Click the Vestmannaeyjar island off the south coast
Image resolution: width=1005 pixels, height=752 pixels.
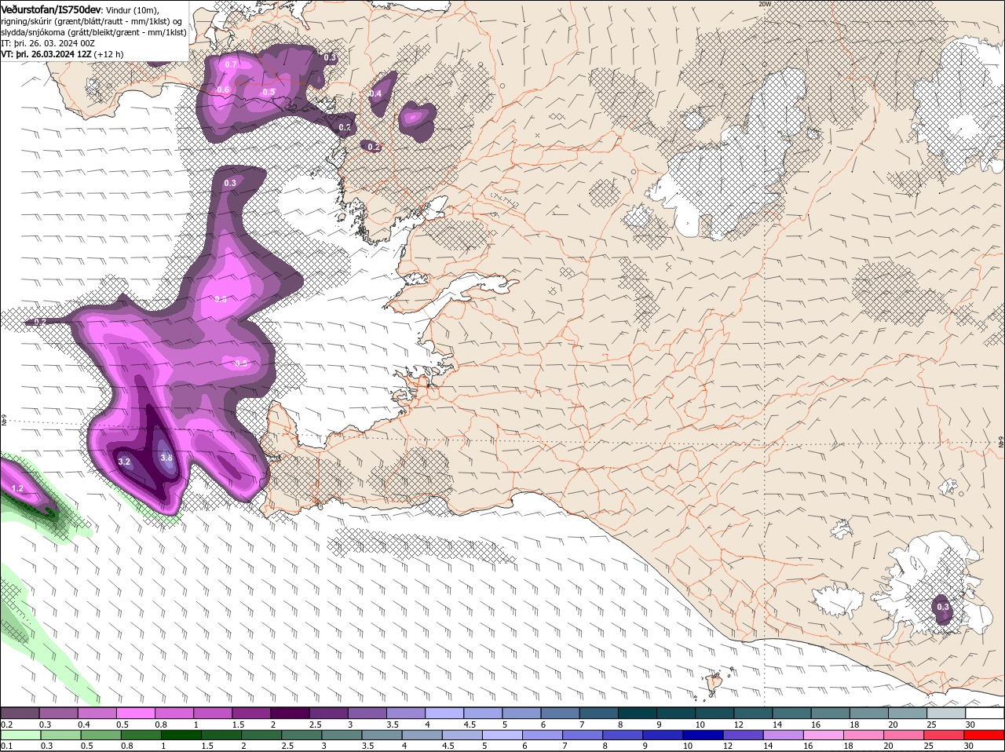(714, 684)
